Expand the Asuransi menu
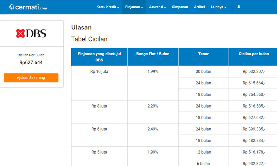The image size is (277, 166). [x=158, y=7]
